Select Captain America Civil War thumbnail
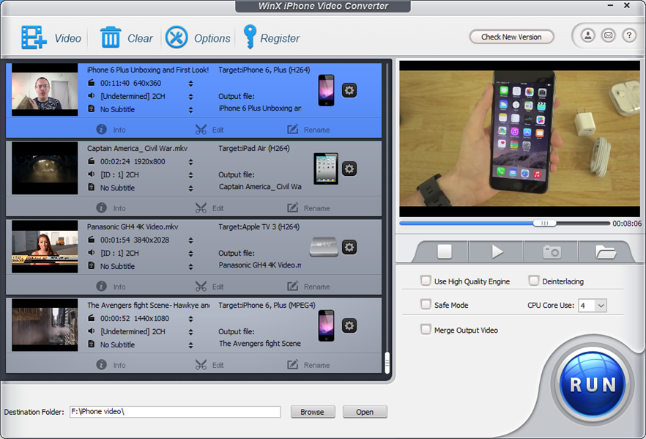Image resolution: width=646 pixels, height=439 pixels. pyautogui.click(x=45, y=168)
